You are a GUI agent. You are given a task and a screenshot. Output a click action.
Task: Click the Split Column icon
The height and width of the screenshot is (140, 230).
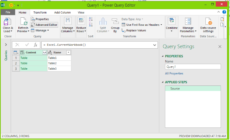click(x=103, y=21)
